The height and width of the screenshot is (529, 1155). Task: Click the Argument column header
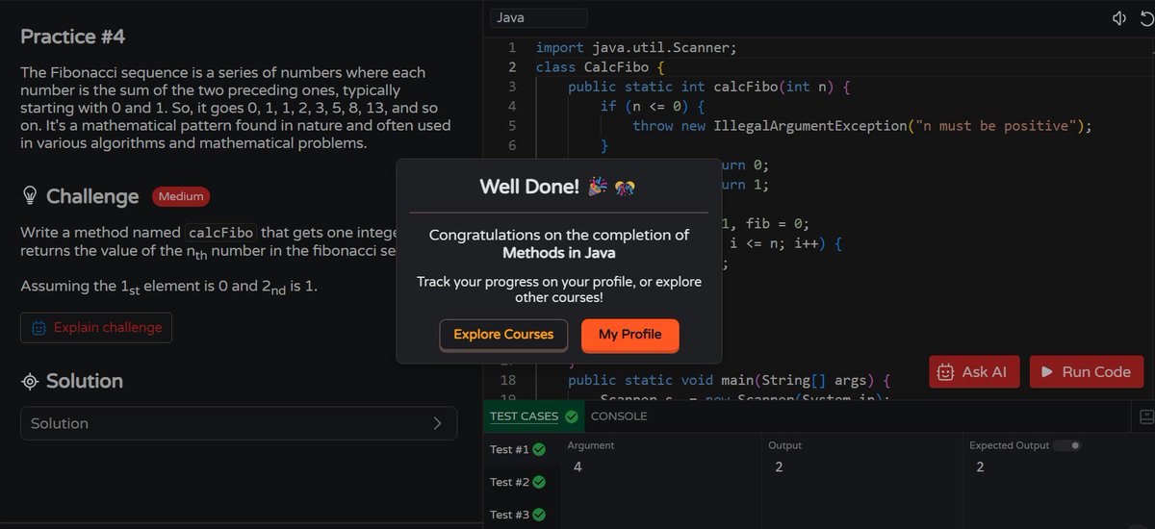[591, 445]
